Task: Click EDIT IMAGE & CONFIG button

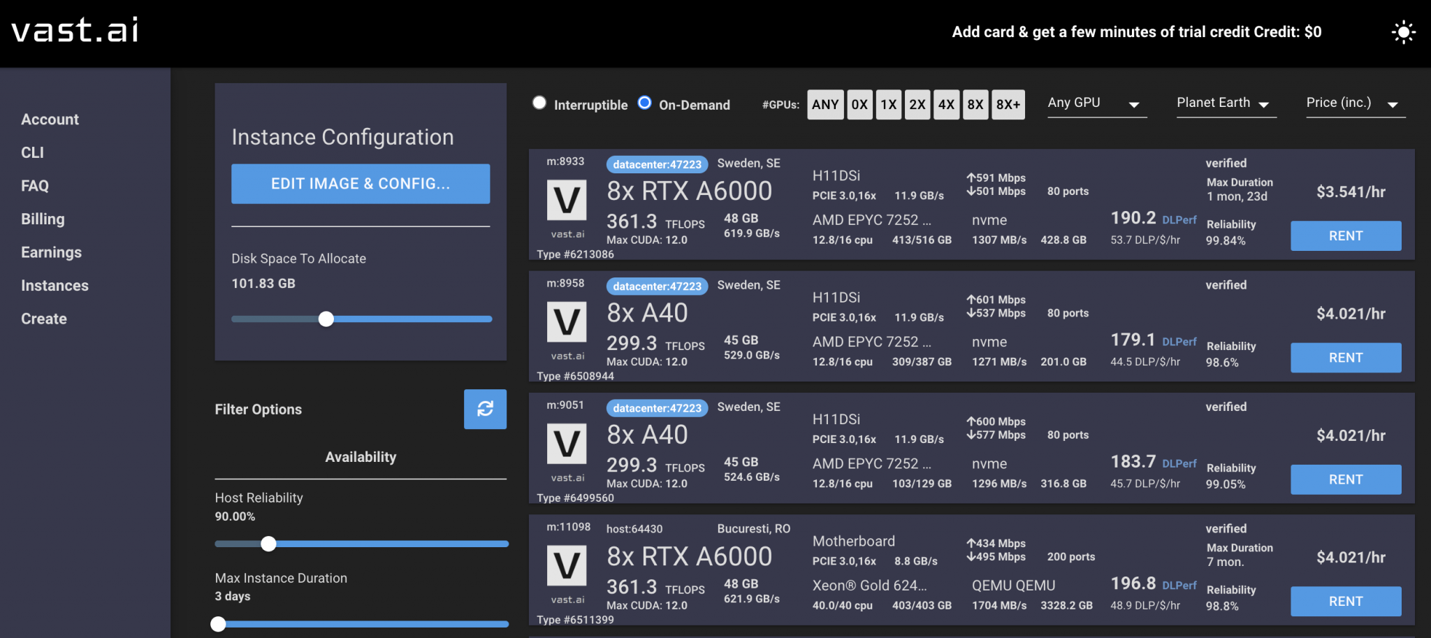Action: [360, 184]
